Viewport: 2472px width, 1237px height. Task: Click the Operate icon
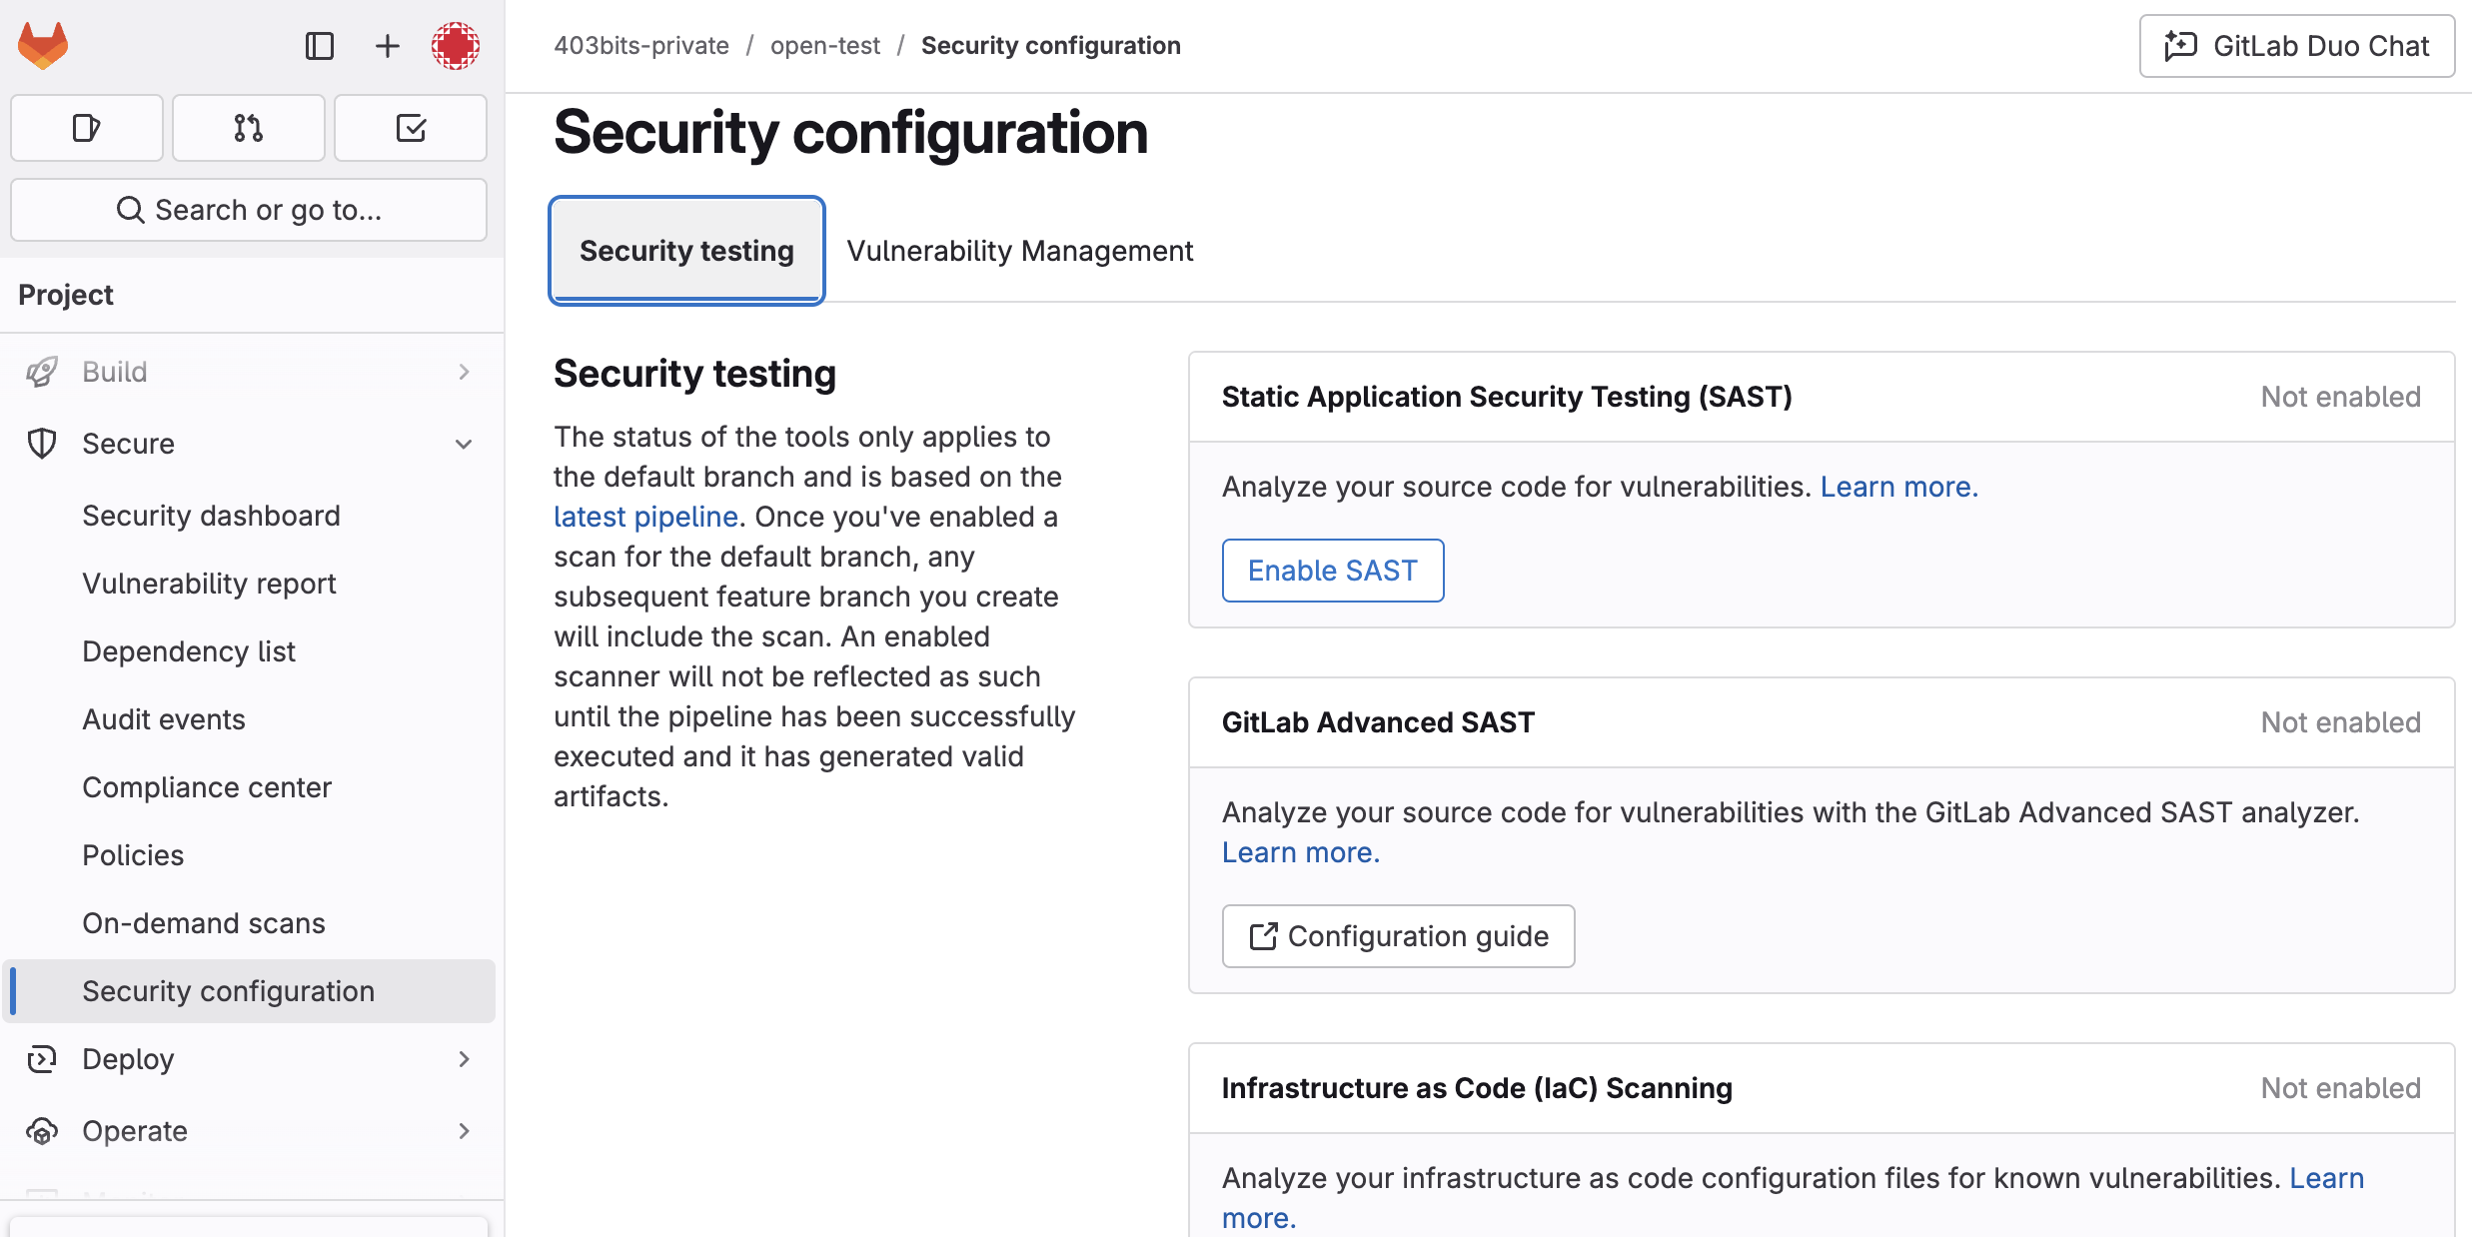[42, 1131]
